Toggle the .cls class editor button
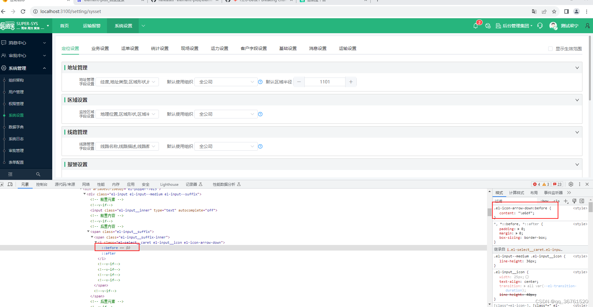 tap(557, 201)
